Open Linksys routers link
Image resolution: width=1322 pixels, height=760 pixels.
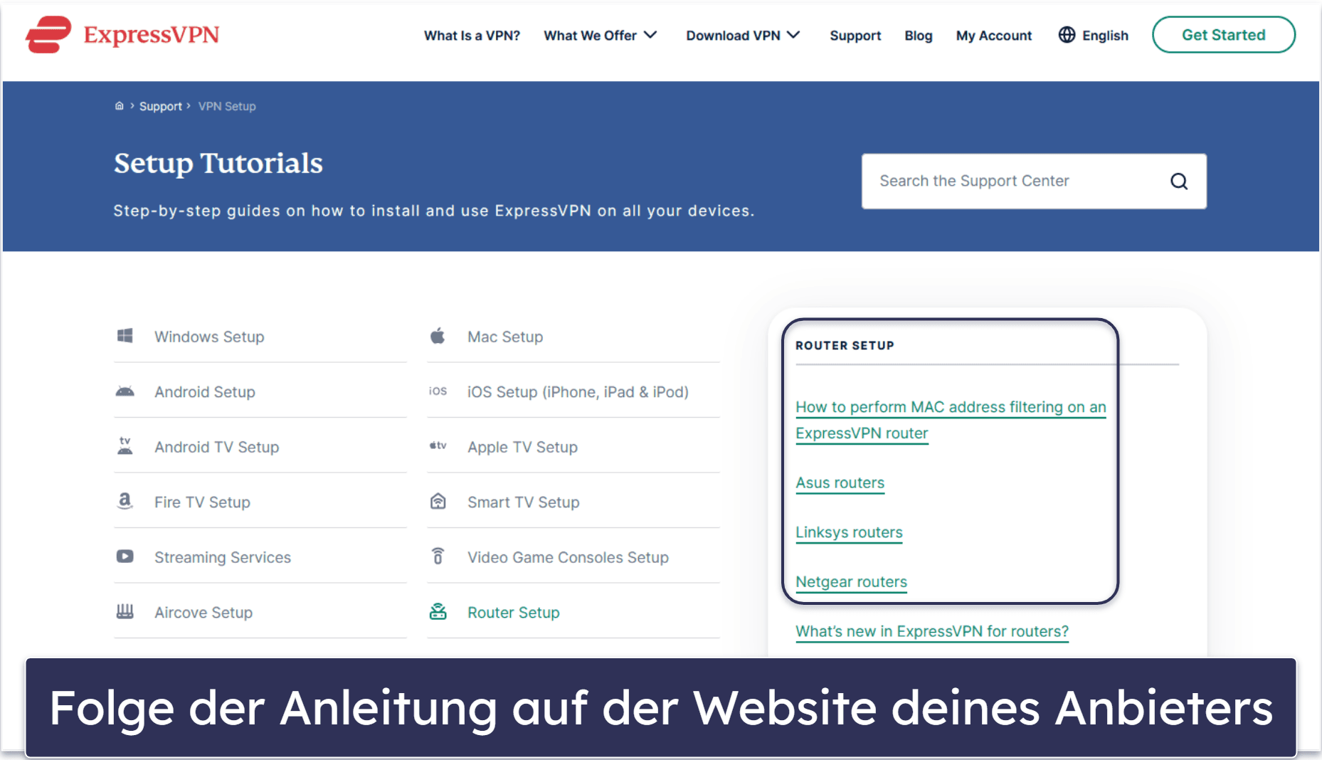point(849,532)
